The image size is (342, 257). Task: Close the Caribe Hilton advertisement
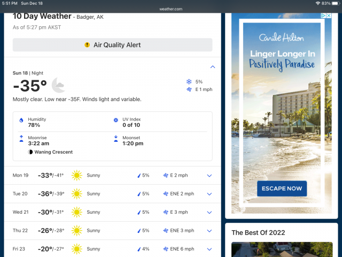(330, 16)
